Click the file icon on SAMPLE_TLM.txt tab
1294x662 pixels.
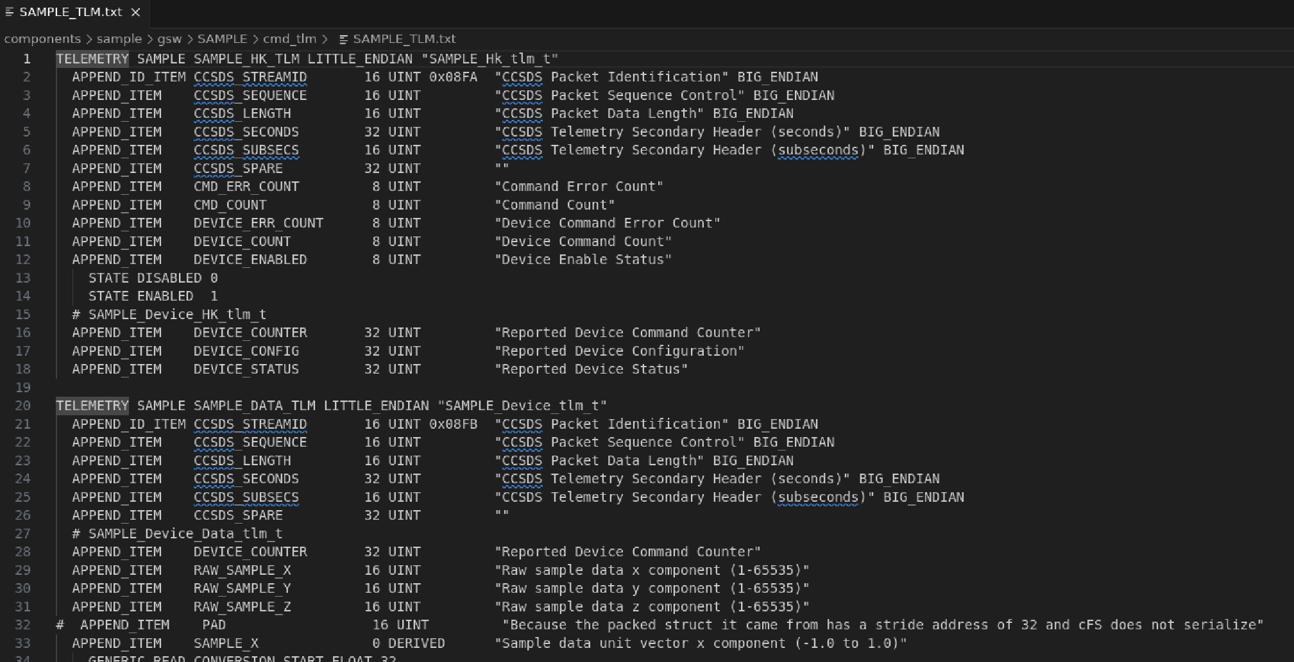click(9, 12)
